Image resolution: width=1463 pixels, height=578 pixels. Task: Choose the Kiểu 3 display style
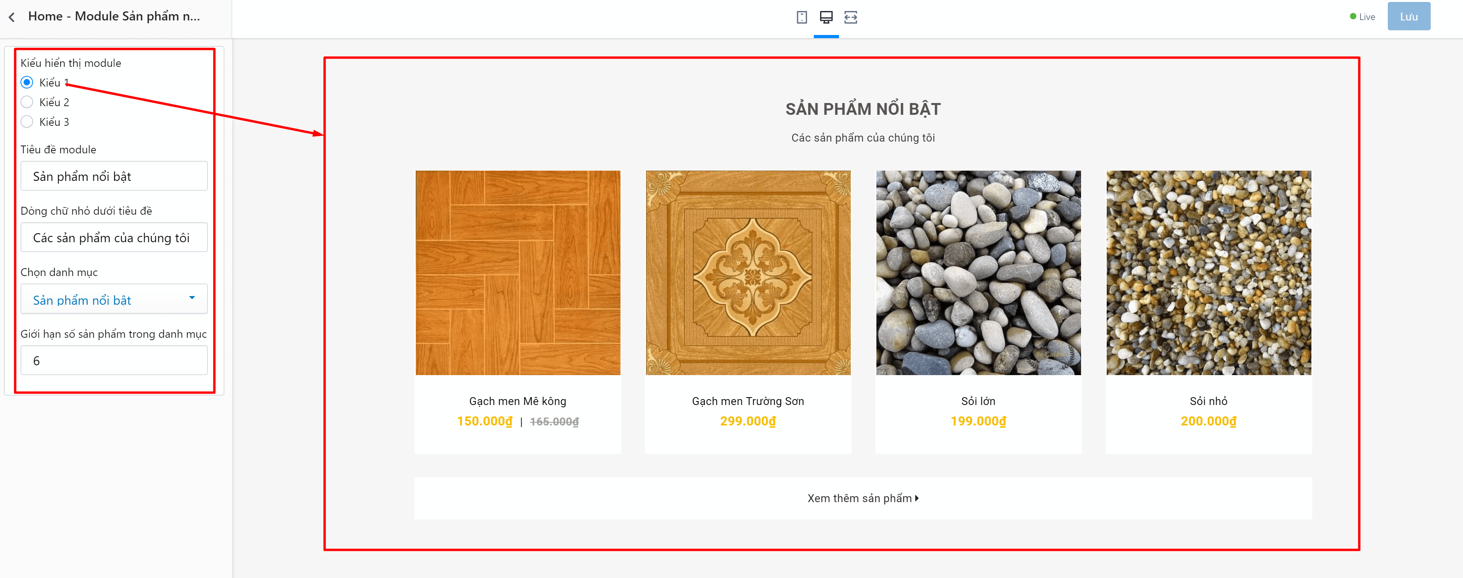point(27,122)
